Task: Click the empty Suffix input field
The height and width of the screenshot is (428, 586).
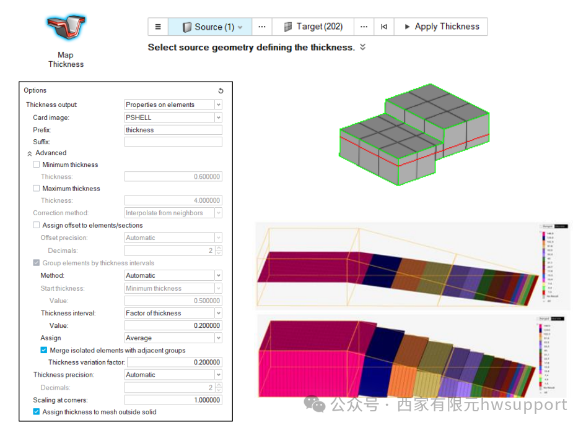Action: 173,142
